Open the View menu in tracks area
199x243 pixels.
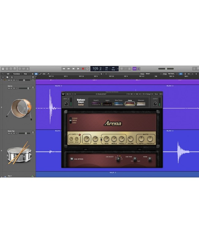(x=26, y=74)
